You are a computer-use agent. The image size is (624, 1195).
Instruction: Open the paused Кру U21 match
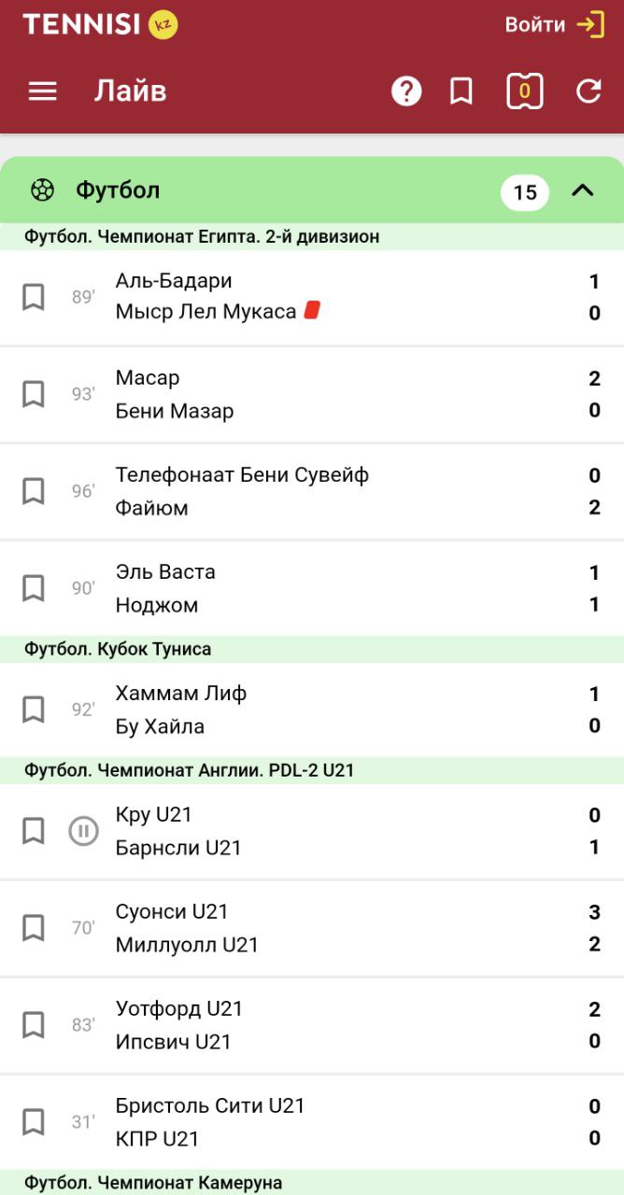point(312,831)
